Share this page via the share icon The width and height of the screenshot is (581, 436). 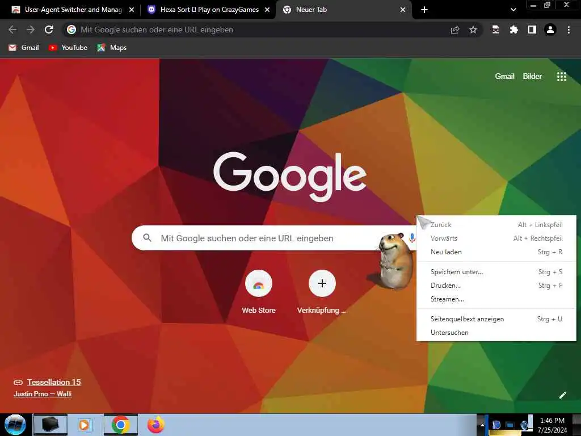point(455,30)
